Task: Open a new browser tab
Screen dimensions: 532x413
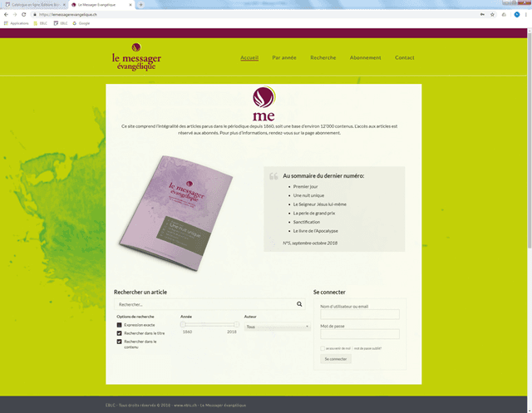Action: (x=140, y=5)
